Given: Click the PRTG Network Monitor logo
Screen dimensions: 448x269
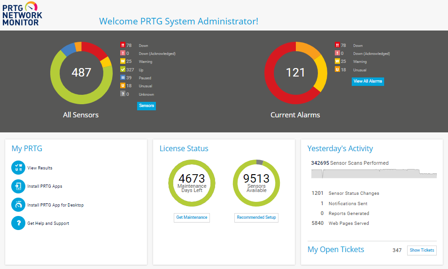Looking at the screenshot, I should point(22,14).
